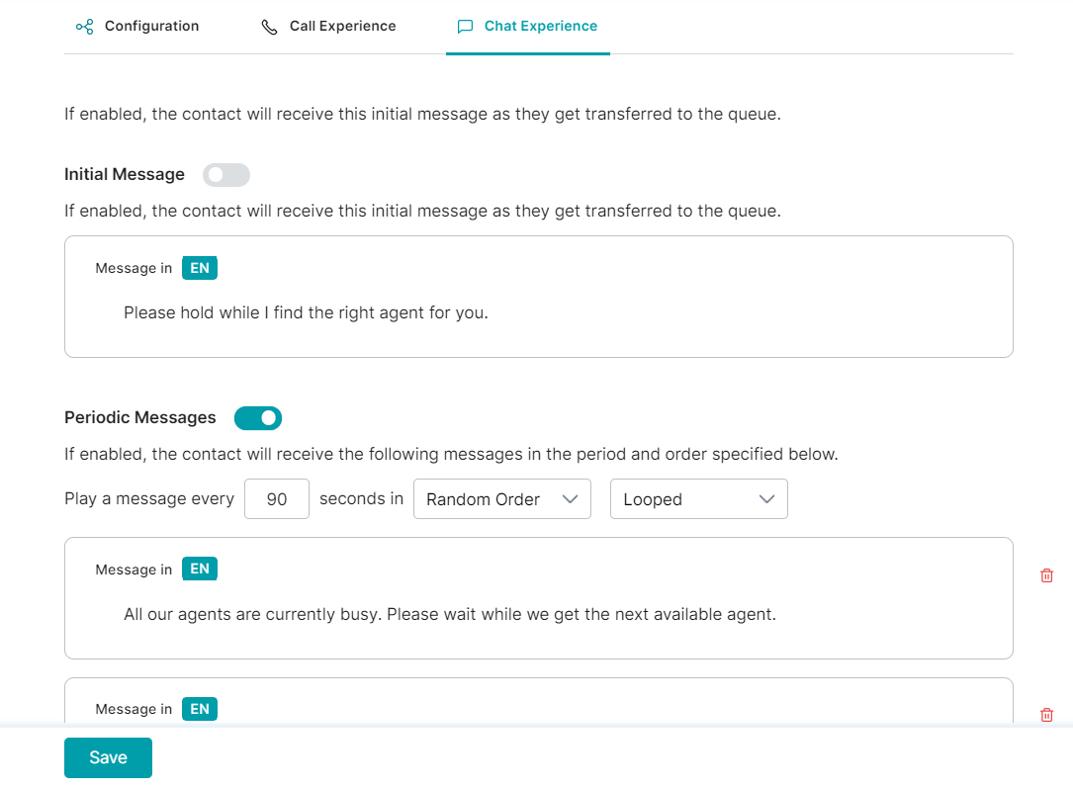The image size is (1073, 791).
Task: Click the Configuration nodes icon
Action: (85, 27)
